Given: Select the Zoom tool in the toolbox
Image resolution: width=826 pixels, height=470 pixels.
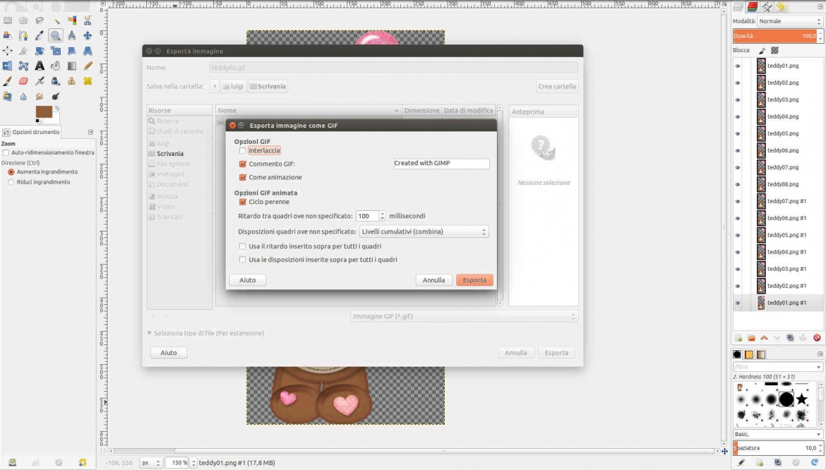Looking at the screenshot, I should pyautogui.click(x=55, y=35).
